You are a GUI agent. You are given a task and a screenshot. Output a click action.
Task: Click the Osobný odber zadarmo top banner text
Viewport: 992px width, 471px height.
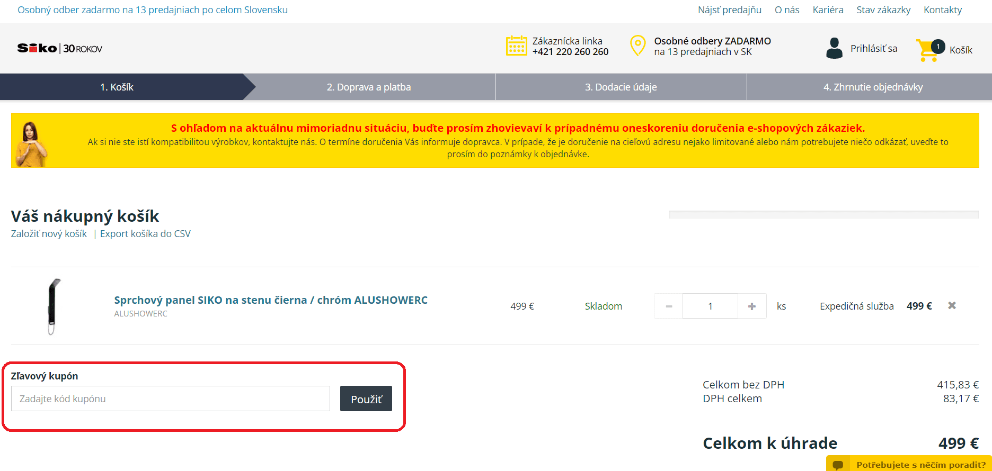pyautogui.click(x=153, y=10)
